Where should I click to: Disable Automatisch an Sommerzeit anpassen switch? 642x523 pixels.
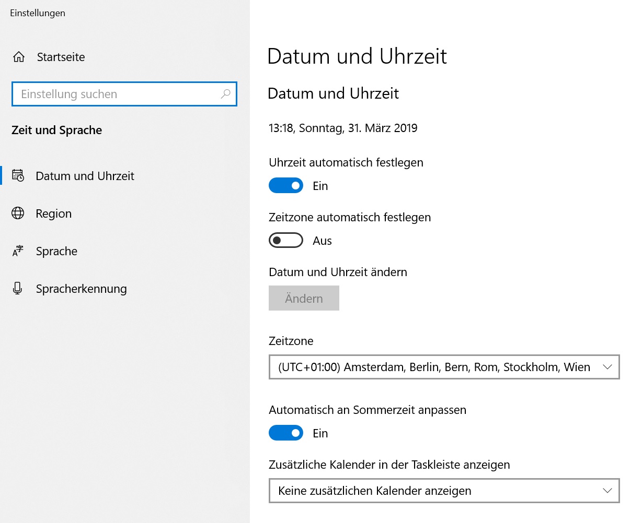tap(286, 433)
